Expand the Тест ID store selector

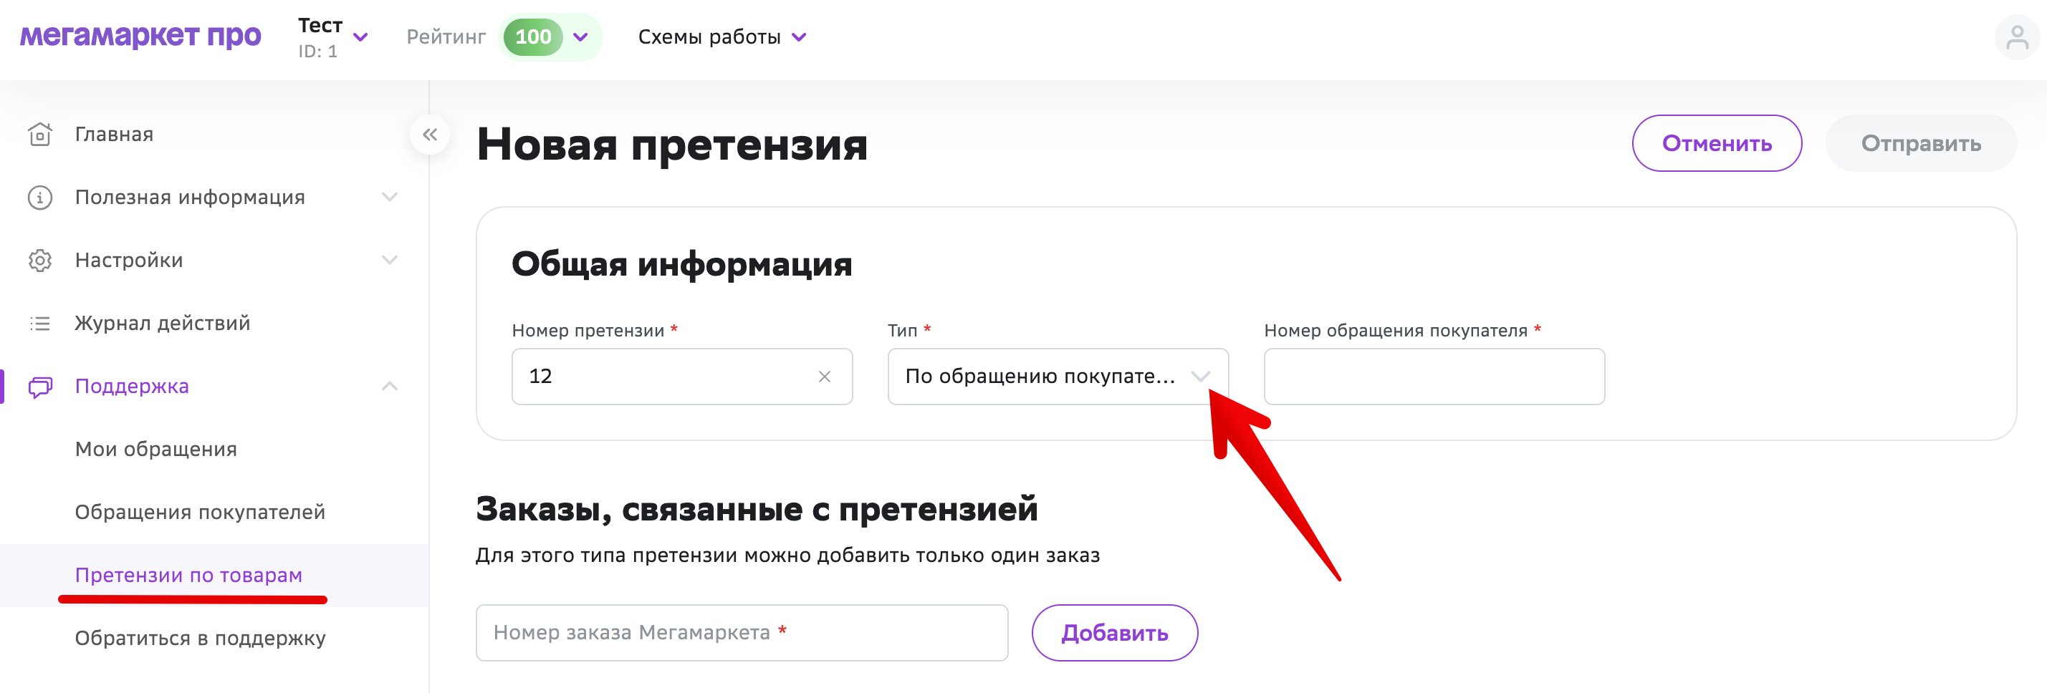pyautogui.click(x=333, y=37)
